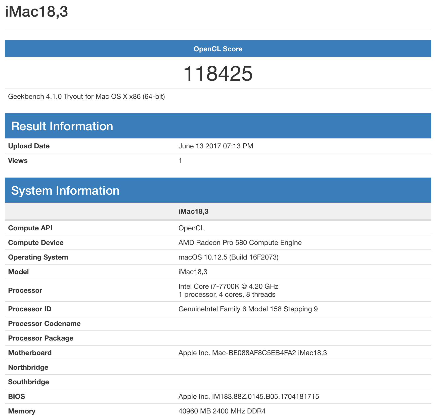The height and width of the screenshot is (420, 437).
Task: Click the 'Model' row label
Action: [x=19, y=272]
